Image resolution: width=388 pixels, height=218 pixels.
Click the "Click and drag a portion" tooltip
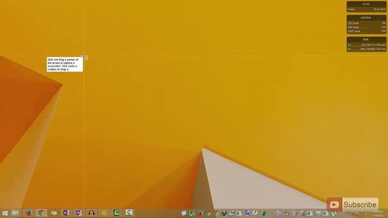pyautogui.click(x=65, y=65)
